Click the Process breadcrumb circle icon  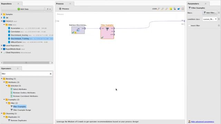click(60, 9)
